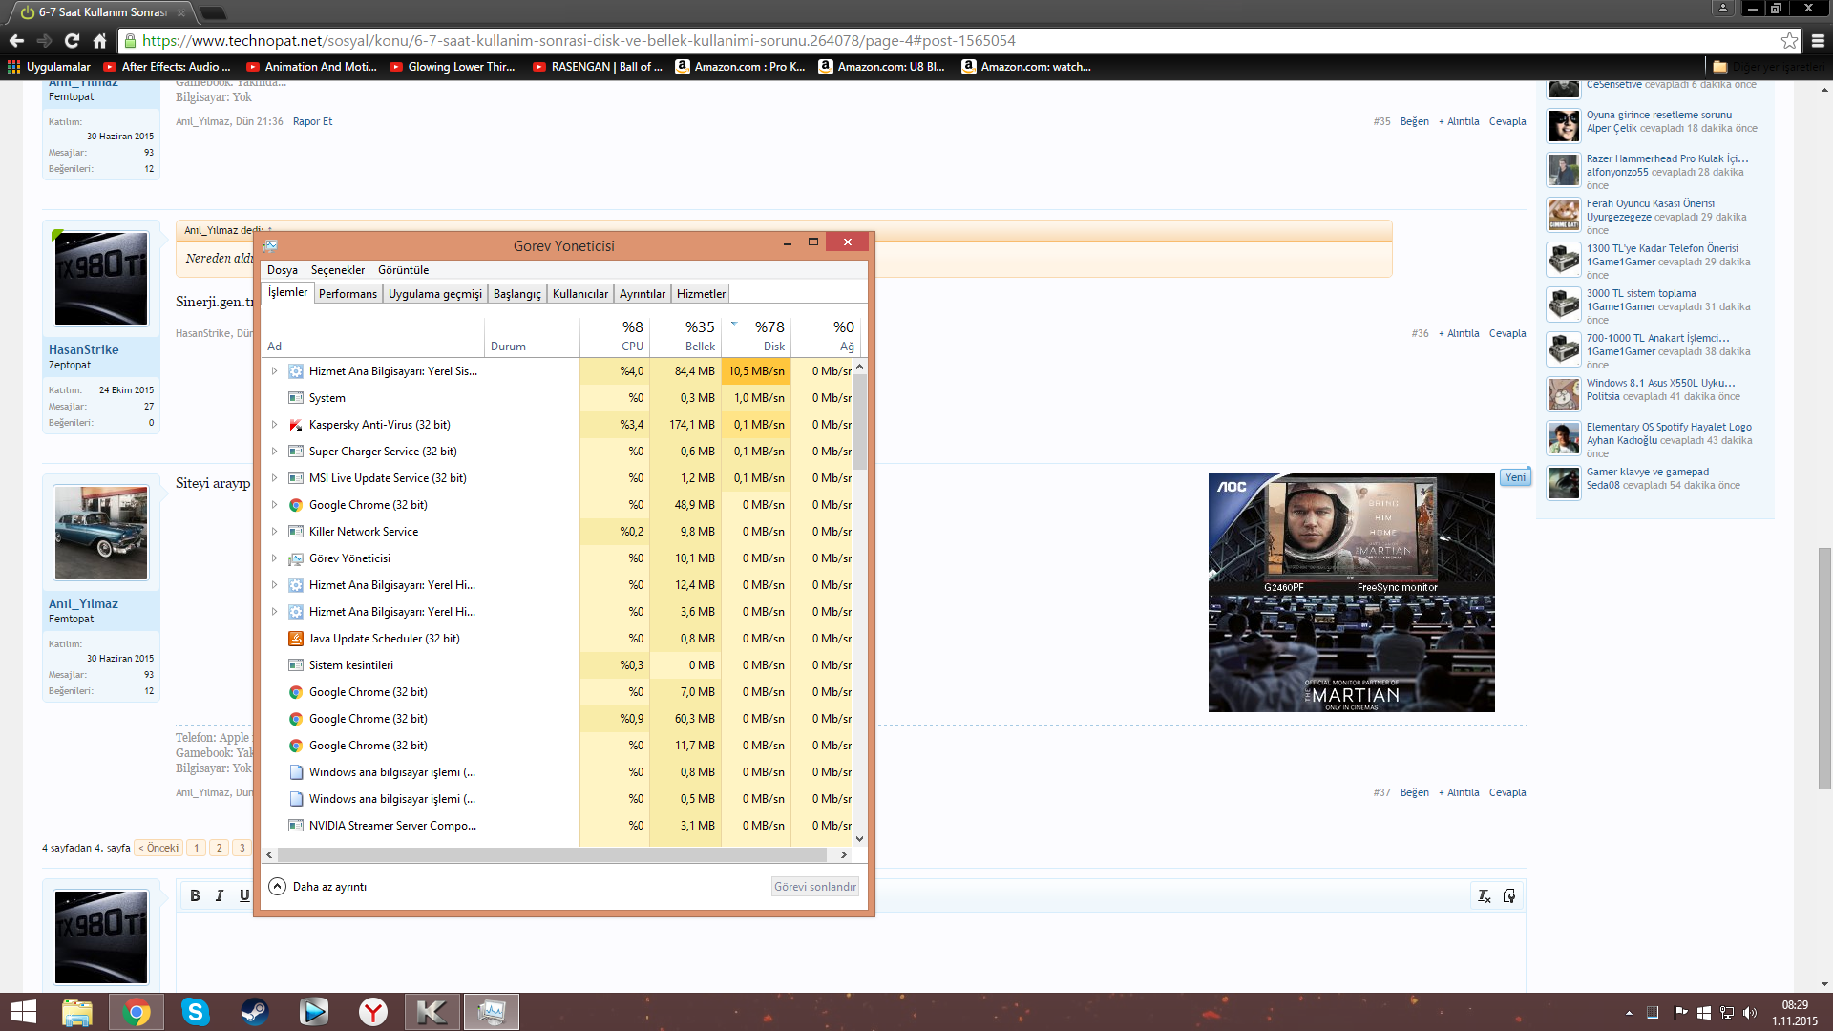
Task: Click the reply message text area
Action: [x=850, y=952]
